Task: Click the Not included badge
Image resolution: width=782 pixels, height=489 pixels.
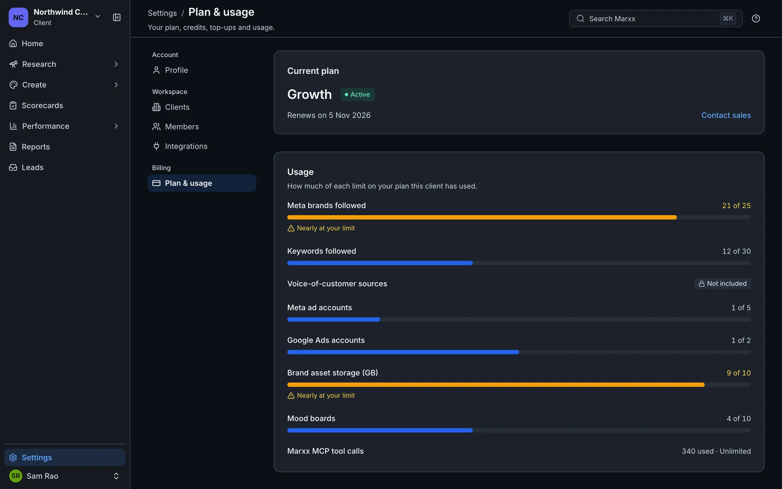Action: click(x=722, y=284)
